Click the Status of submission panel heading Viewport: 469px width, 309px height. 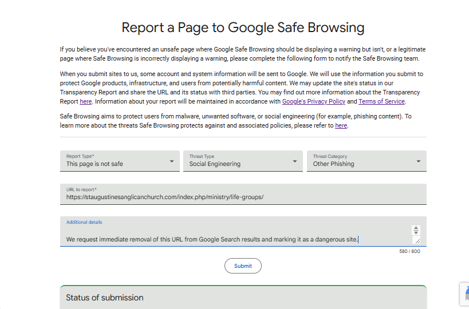[105, 298]
